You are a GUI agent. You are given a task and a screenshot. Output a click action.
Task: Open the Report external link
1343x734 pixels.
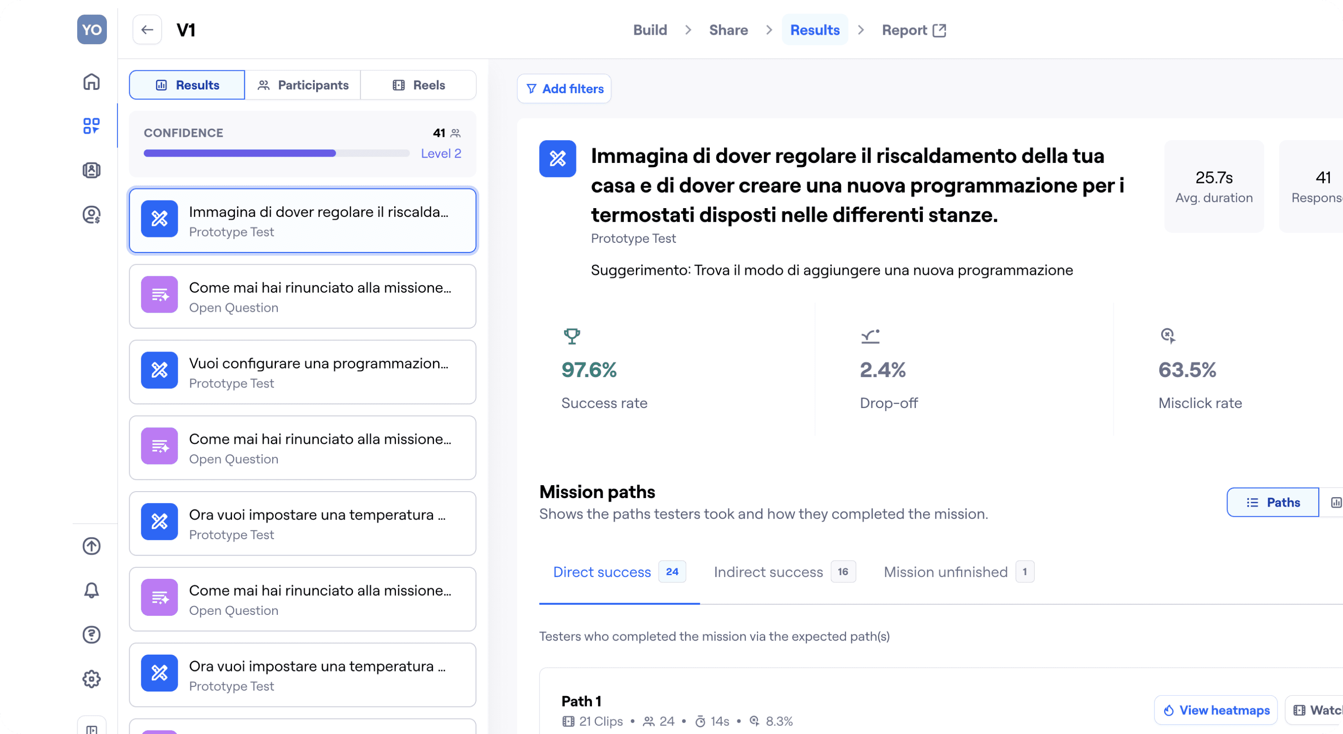click(914, 30)
